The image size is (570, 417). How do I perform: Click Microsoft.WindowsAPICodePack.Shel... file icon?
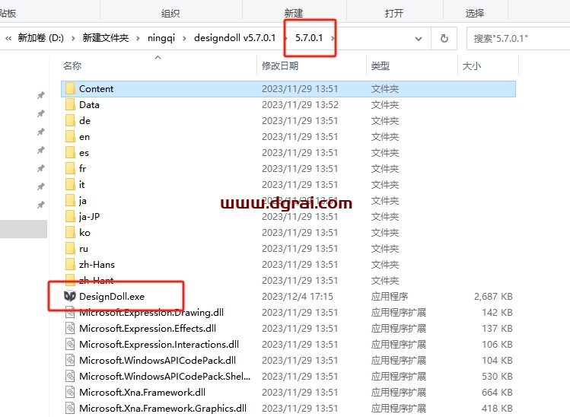point(70,376)
